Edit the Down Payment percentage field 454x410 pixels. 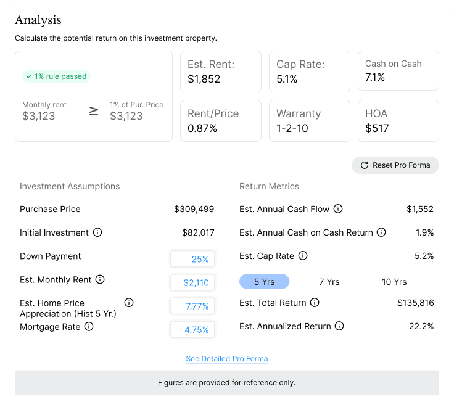(x=192, y=259)
